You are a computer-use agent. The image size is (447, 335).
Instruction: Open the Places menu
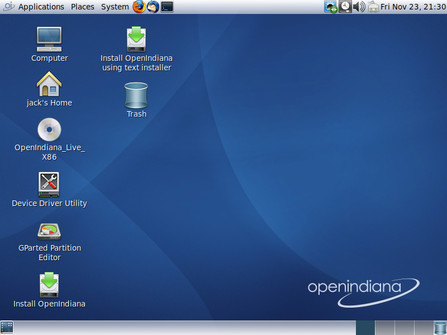[83, 7]
